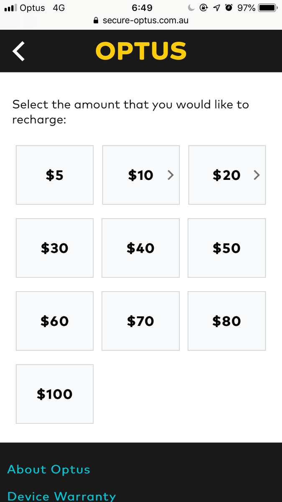Choose the $30 recharge amount
This screenshot has width=282, height=502.
point(55,248)
